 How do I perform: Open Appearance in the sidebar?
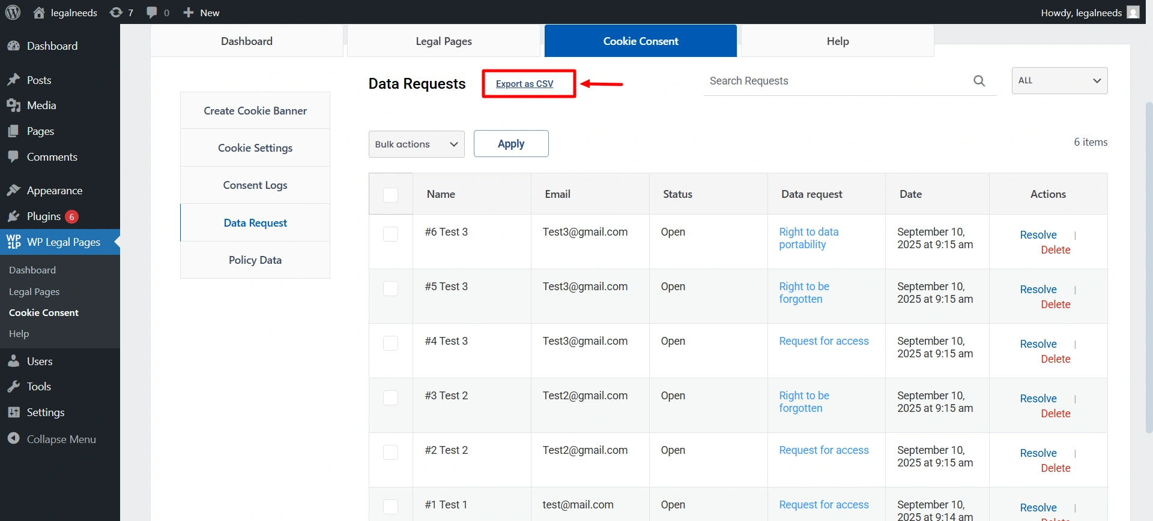click(x=54, y=191)
